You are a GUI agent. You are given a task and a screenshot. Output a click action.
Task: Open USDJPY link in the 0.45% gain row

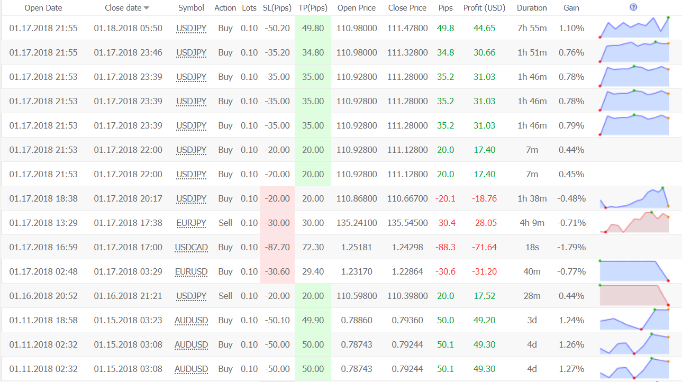(x=192, y=175)
